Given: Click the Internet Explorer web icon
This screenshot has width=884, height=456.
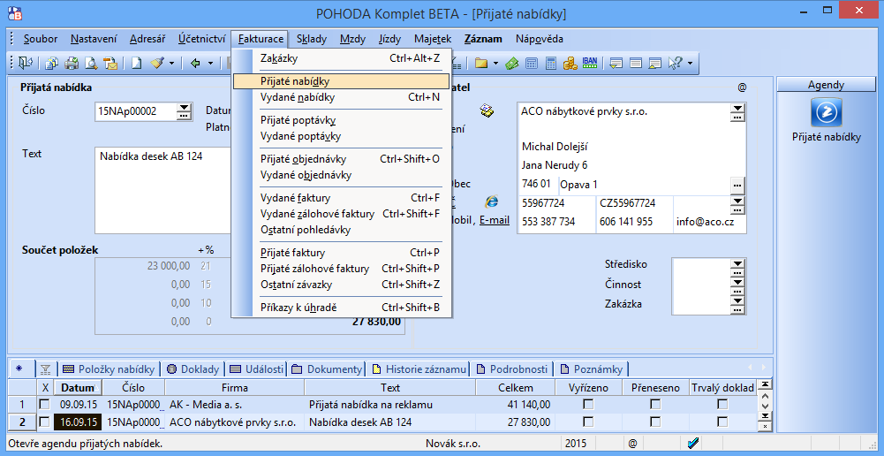Looking at the screenshot, I should coord(492,202).
